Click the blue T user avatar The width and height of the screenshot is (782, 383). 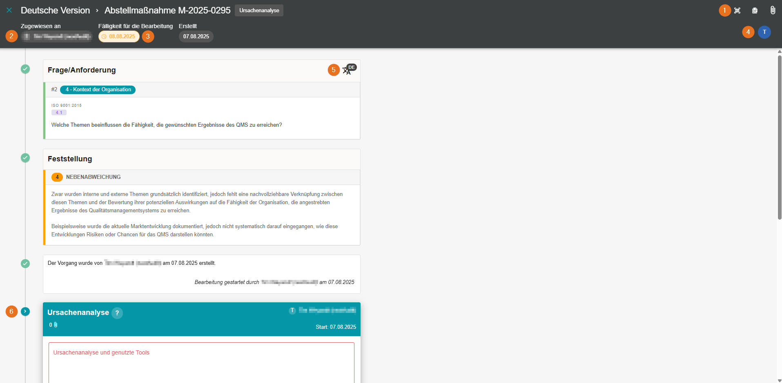click(x=764, y=32)
